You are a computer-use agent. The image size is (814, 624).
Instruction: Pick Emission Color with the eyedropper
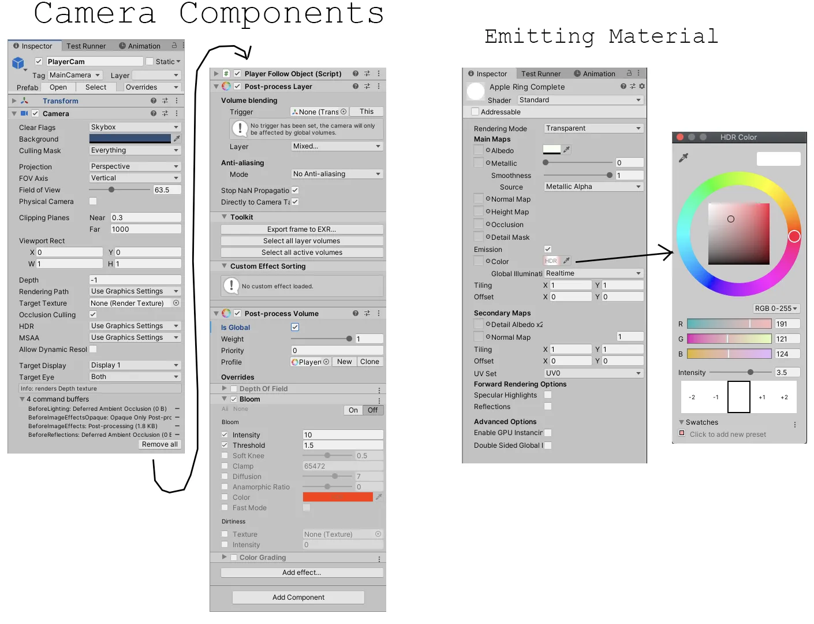(566, 261)
